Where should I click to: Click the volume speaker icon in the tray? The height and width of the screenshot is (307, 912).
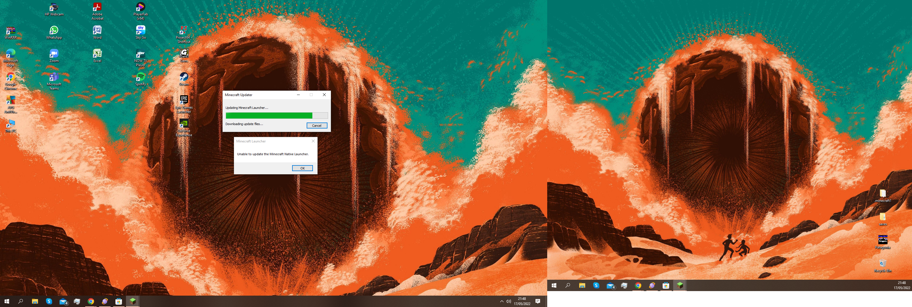(508, 301)
